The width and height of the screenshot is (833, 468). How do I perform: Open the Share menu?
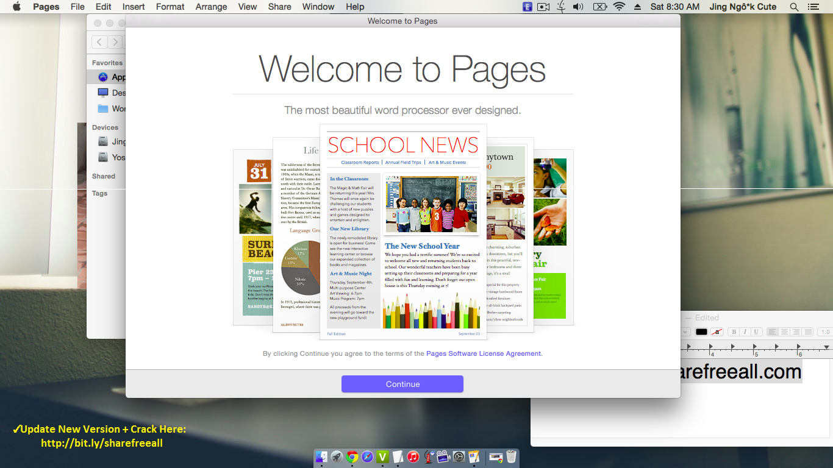coord(280,7)
